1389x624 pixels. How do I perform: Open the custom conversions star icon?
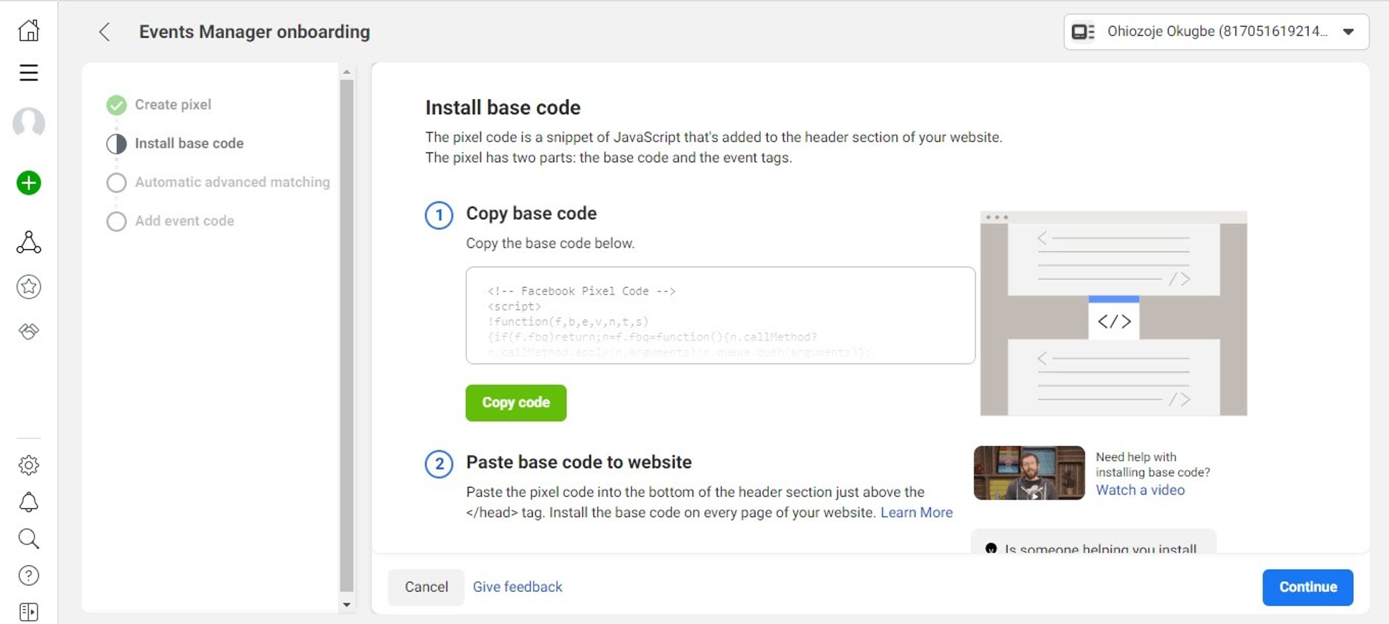(29, 287)
